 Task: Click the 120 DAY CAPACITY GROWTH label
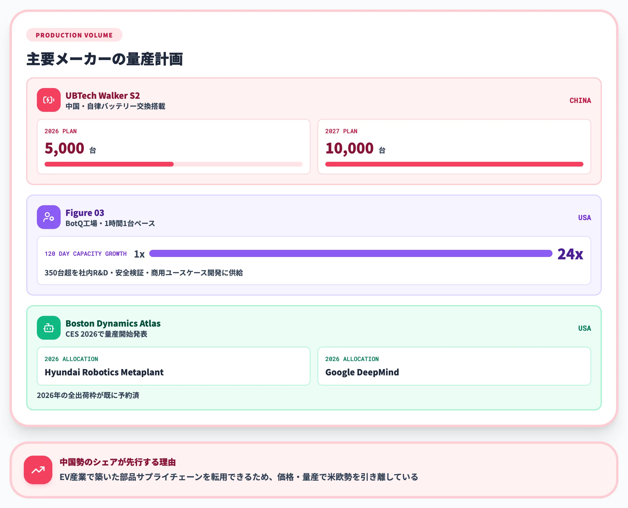pyautogui.click(x=86, y=254)
